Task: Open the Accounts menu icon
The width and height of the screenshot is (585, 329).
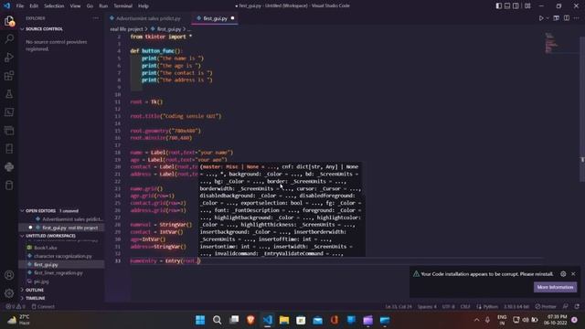Action: pyautogui.click(x=9, y=275)
